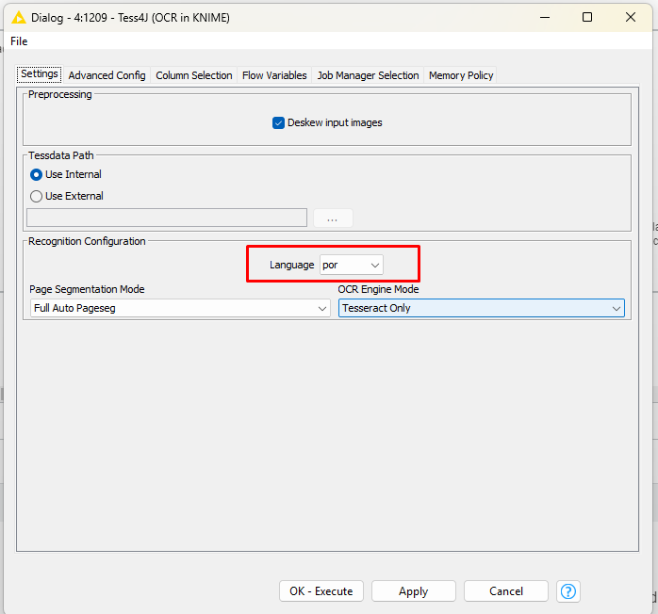Switch to Column Selection tab
Screen dimensions: 658x614
(x=193, y=75)
